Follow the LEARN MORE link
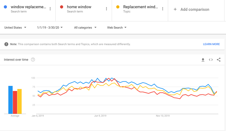 click(x=211, y=44)
